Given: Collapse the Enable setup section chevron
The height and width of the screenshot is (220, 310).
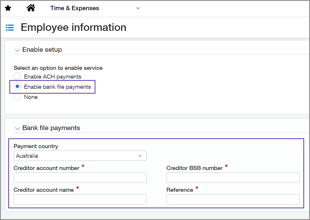Looking at the screenshot, I should 17,50.
